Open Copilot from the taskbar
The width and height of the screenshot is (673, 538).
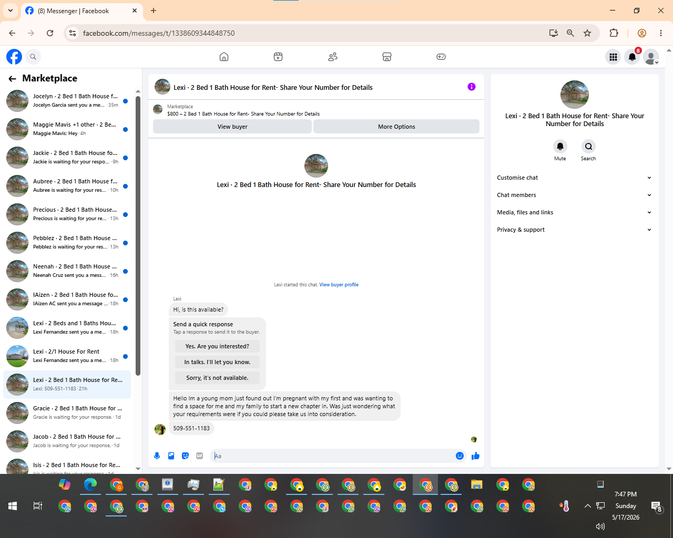[x=65, y=484]
